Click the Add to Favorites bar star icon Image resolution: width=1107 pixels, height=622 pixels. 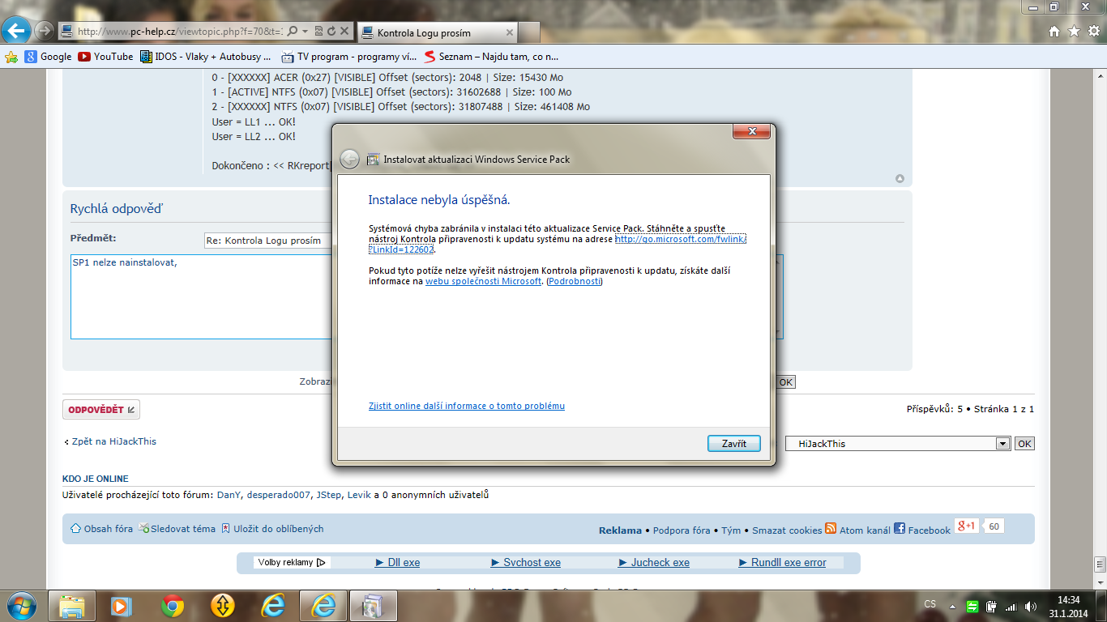11,57
